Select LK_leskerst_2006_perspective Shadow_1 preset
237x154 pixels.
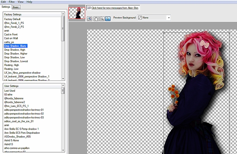click(27, 76)
